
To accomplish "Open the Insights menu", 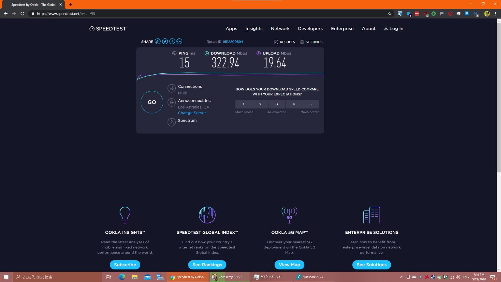I will coord(254,28).
